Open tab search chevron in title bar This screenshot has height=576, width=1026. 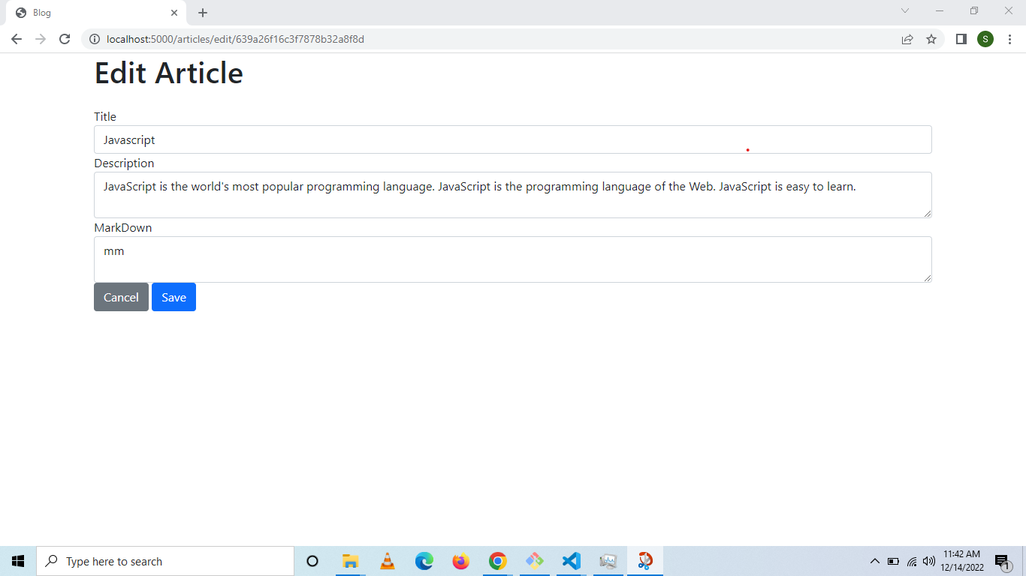click(x=905, y=10)
